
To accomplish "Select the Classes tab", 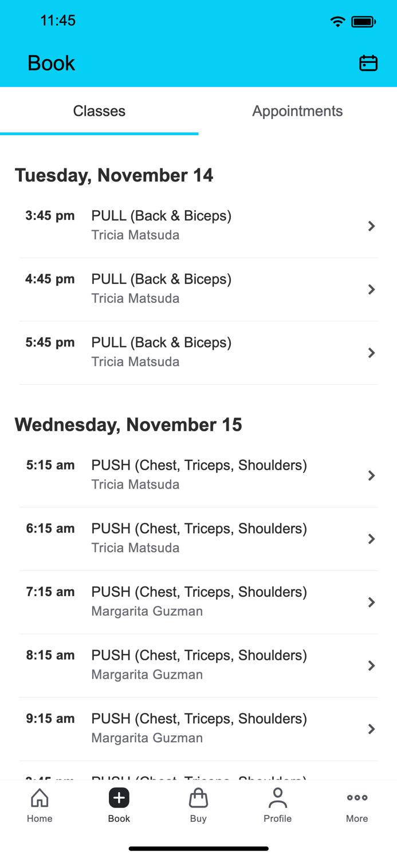I will tap(99, 111).
